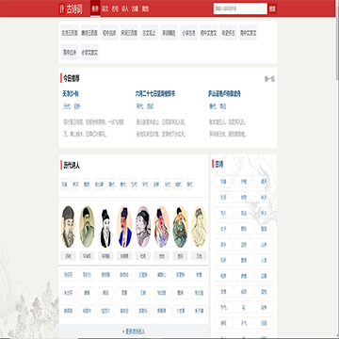Image resolution: width=339 pixels, height=339 pixels.
Task: Click 换一组 to refresh today's recommendations
Action: pyautogui.click(x=269, y=79)
